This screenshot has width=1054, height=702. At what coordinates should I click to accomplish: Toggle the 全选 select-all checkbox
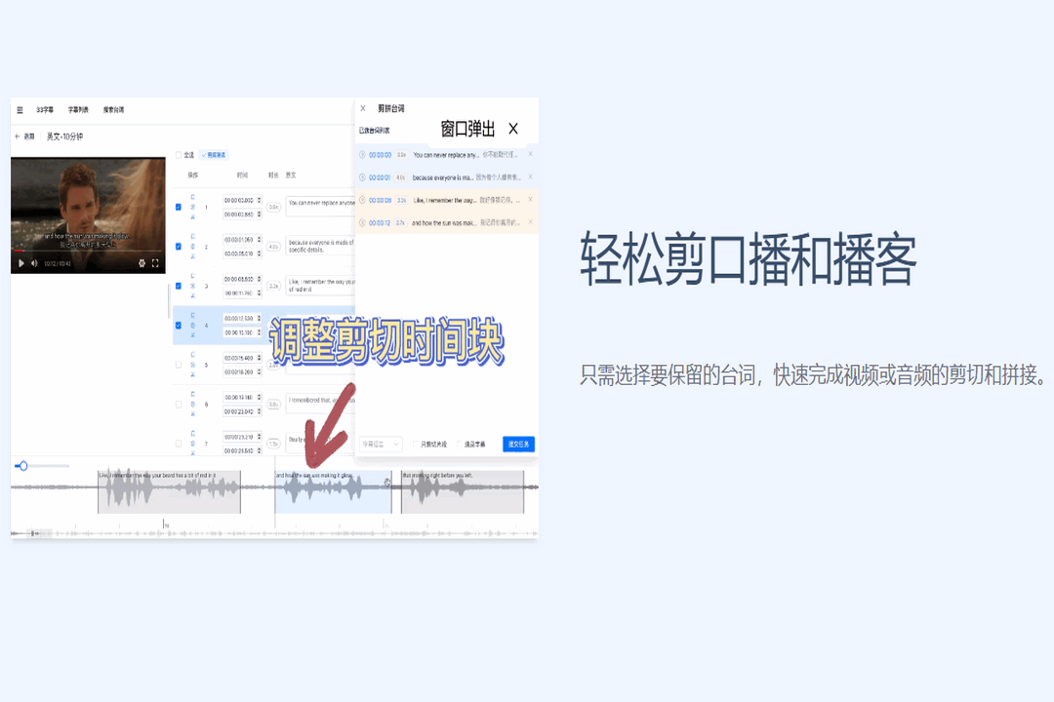click(x=177, y=154)
